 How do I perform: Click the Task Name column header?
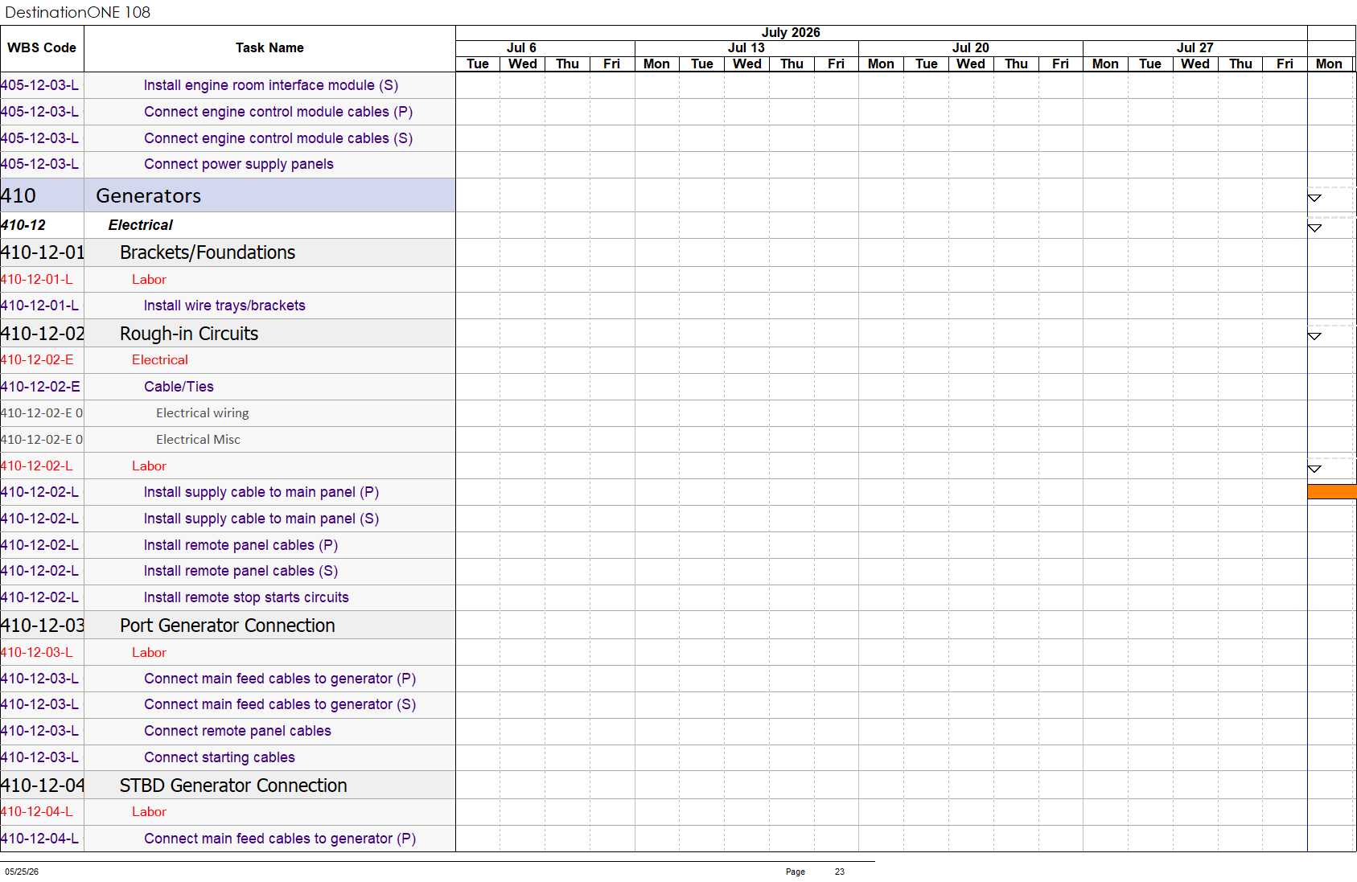pos(269,48)
